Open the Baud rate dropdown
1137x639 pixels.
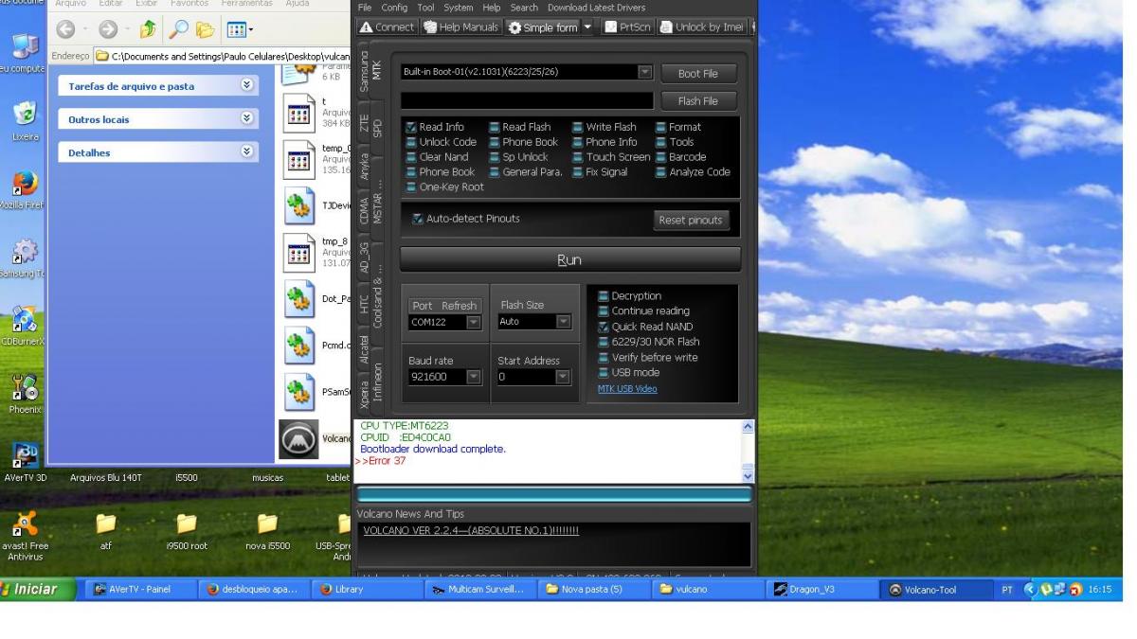(x=474, y=377)
